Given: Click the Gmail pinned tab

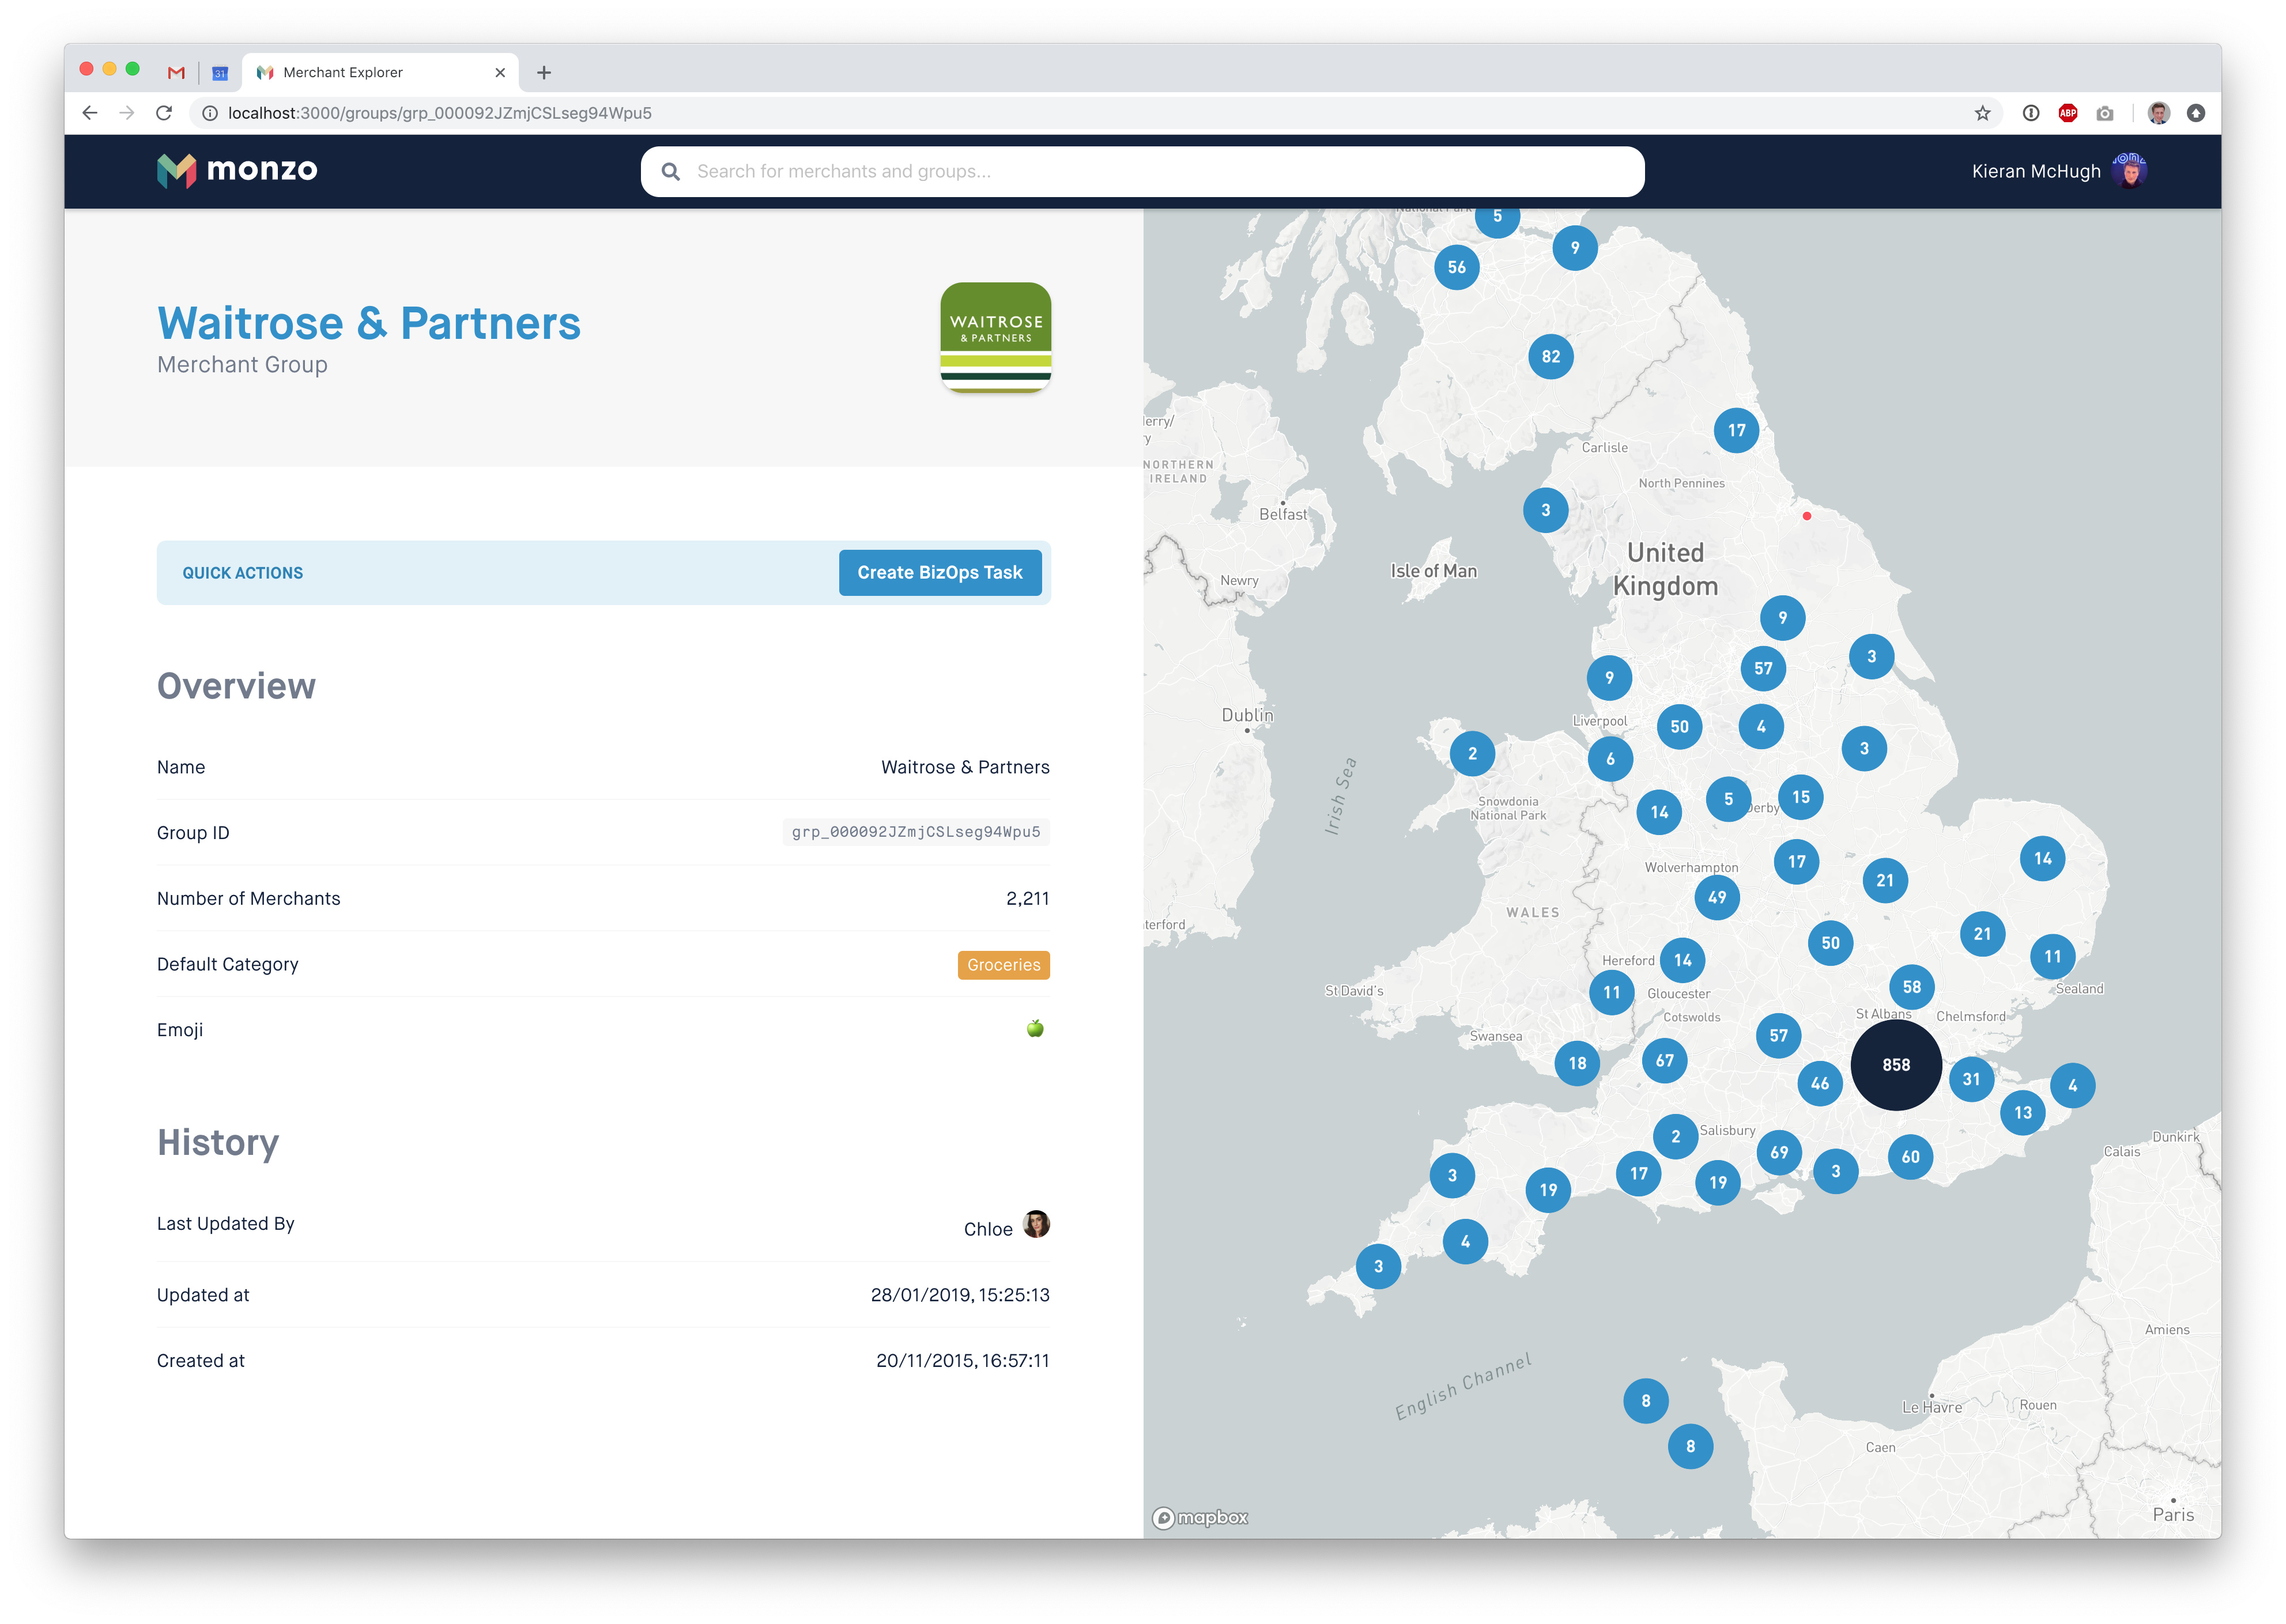Looking at the screenshot, I should click(176, 72).
